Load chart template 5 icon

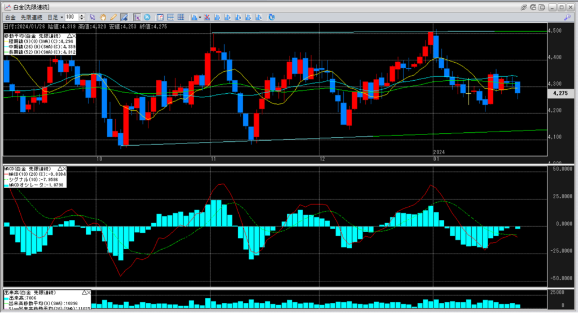(x=259, y=18)
